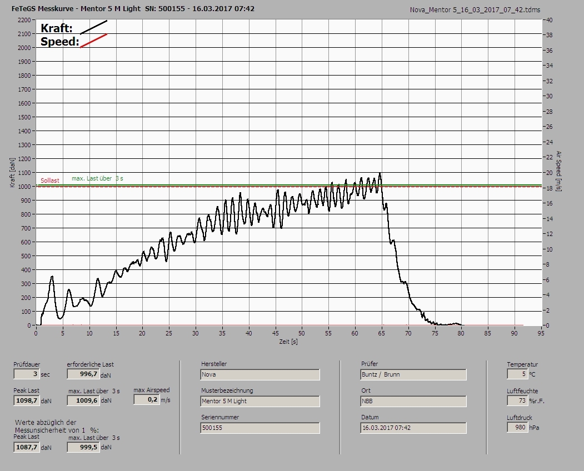Click the Prüfer label
Screen dimensions: 584x471
[x=370, y=364]
